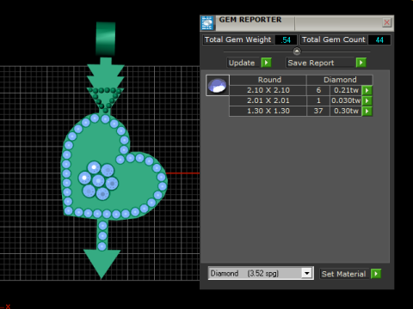Click the count cell showing 37
413x309 pixels.
(318, 111)
